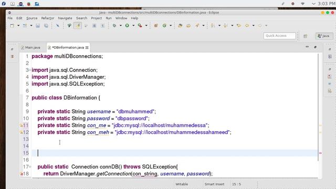The image size is (336, 189).
Task: Click the New file wizard toolbar icon
Action: 12,26
